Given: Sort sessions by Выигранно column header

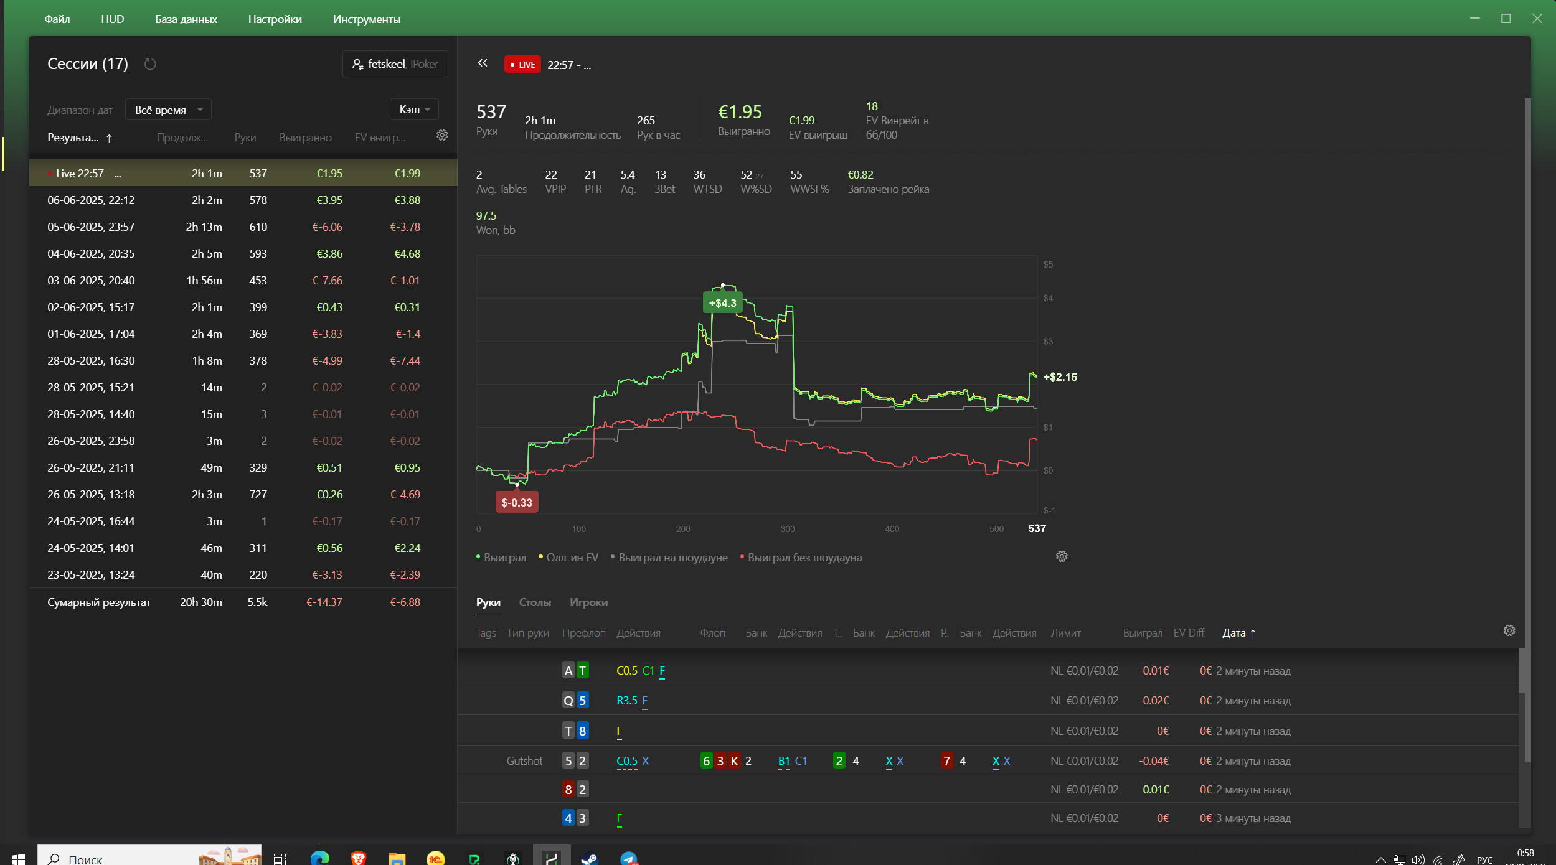Looking at the screenshot, I should pyautogui.click(x=305, y=138).
